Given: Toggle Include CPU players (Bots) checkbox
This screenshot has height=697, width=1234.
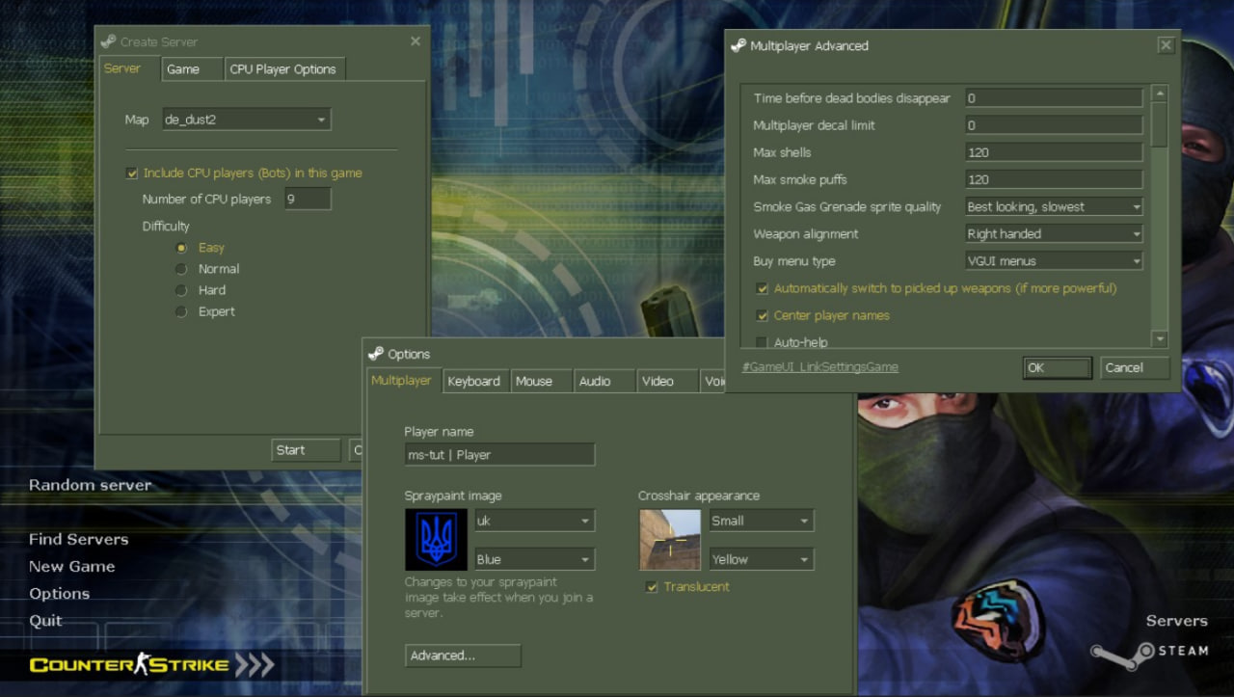Looking at the screenshot, I should coord(132,174).
